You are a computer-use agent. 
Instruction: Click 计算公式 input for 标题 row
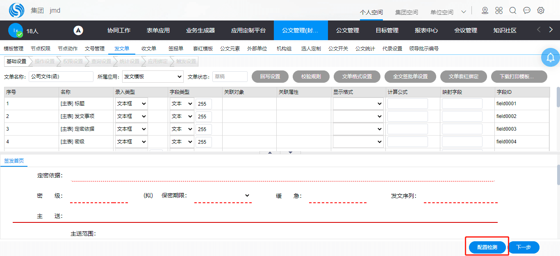(407, 104)
